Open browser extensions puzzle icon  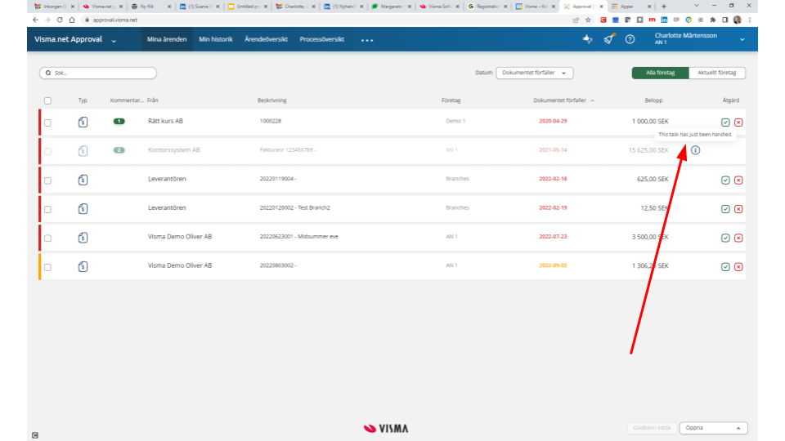pyautogui.click(x=713, y=20)
